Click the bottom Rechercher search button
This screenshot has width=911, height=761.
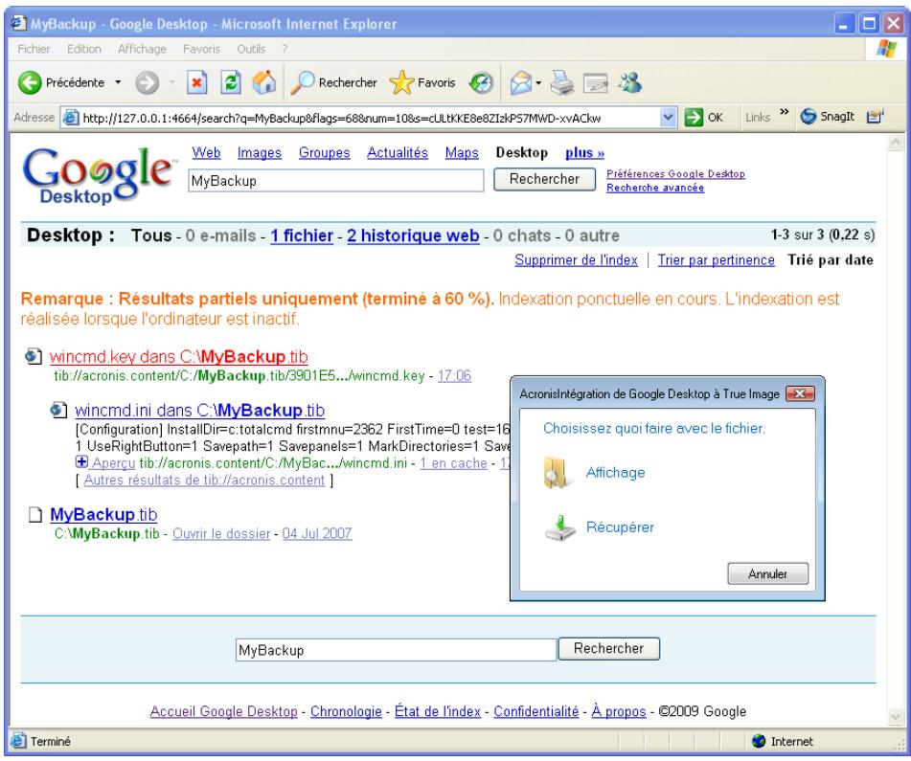[609, 648]
